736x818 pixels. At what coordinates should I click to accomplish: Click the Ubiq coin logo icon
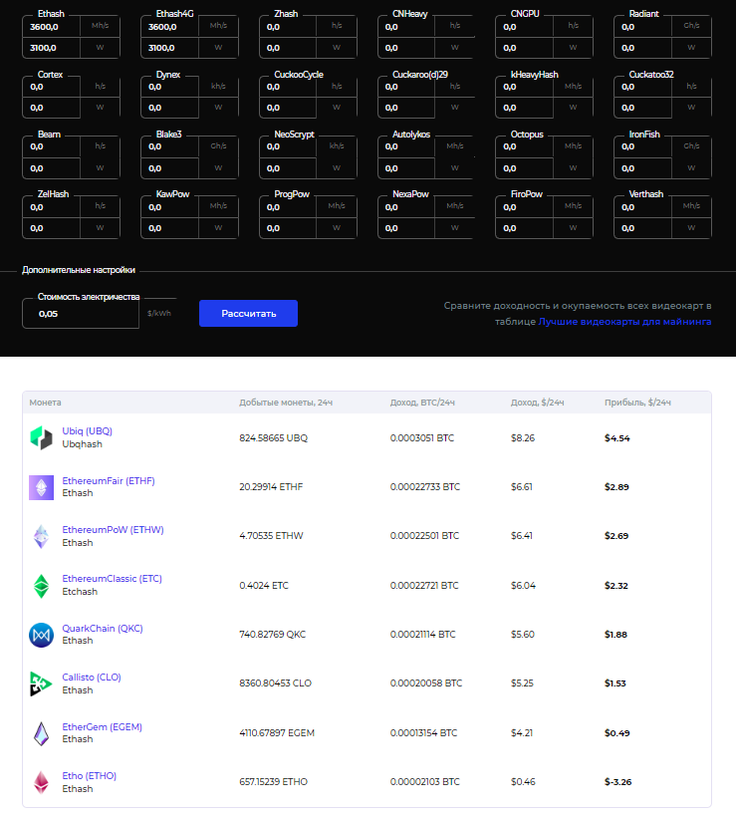(x=41, y=436)
